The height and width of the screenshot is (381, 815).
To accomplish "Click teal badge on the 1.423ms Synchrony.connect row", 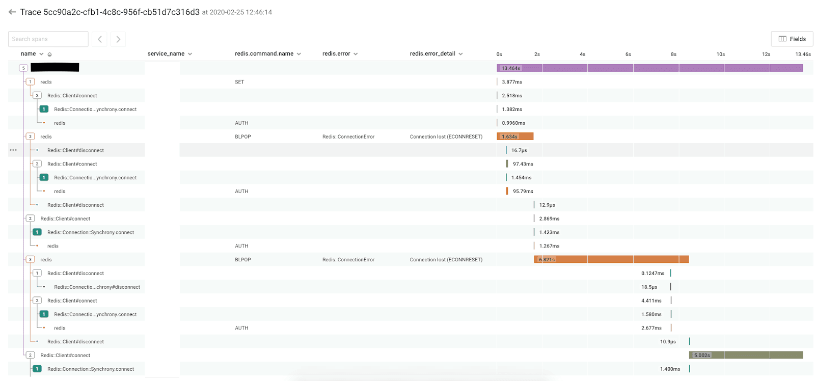I will point(37,232).
